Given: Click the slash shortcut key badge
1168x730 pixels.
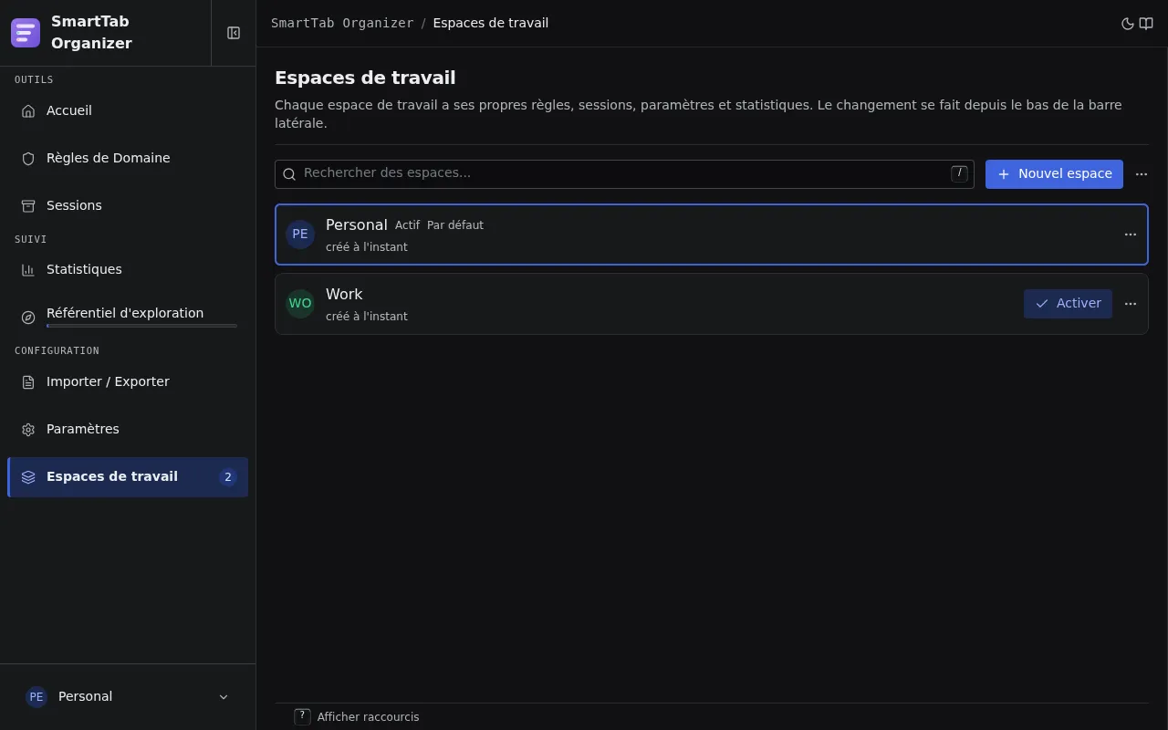Looking at the screenshot, I should [x=959, y=173].
